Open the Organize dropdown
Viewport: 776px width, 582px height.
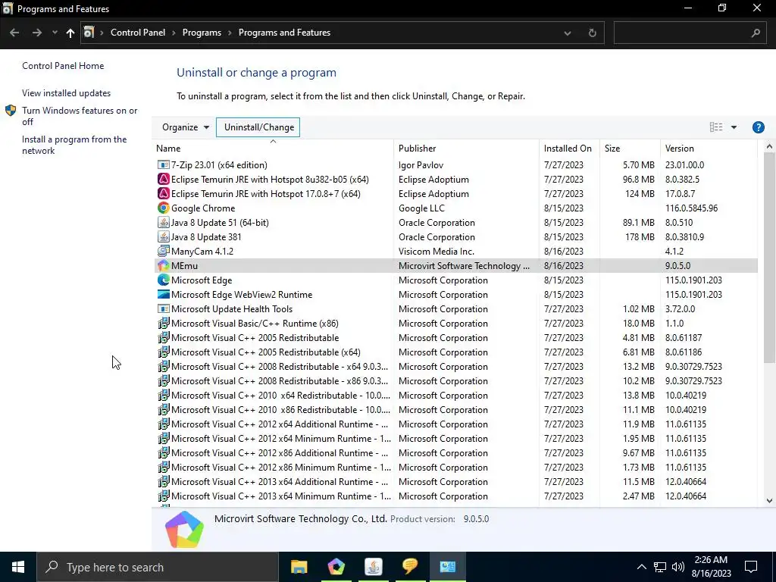(185, 127)
